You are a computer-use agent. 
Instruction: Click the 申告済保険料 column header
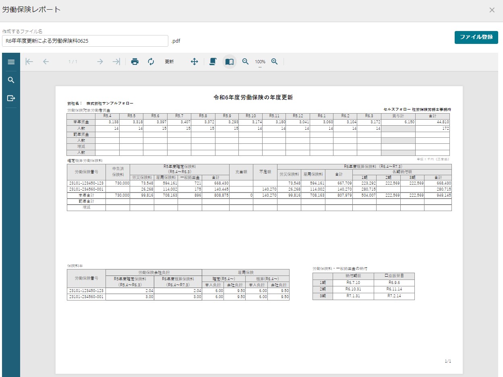click(x=118, y=172)
